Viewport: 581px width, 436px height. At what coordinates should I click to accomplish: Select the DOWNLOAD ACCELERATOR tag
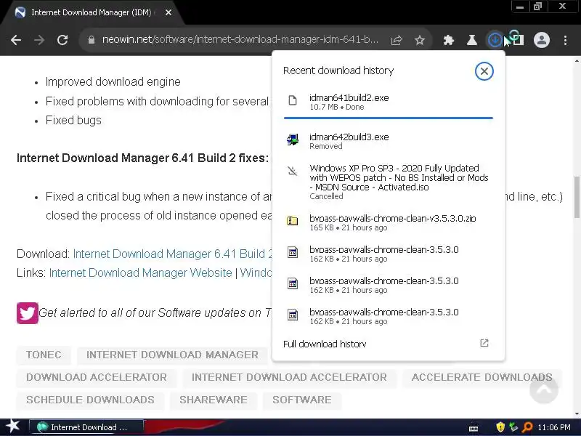(x=97, y=377)
